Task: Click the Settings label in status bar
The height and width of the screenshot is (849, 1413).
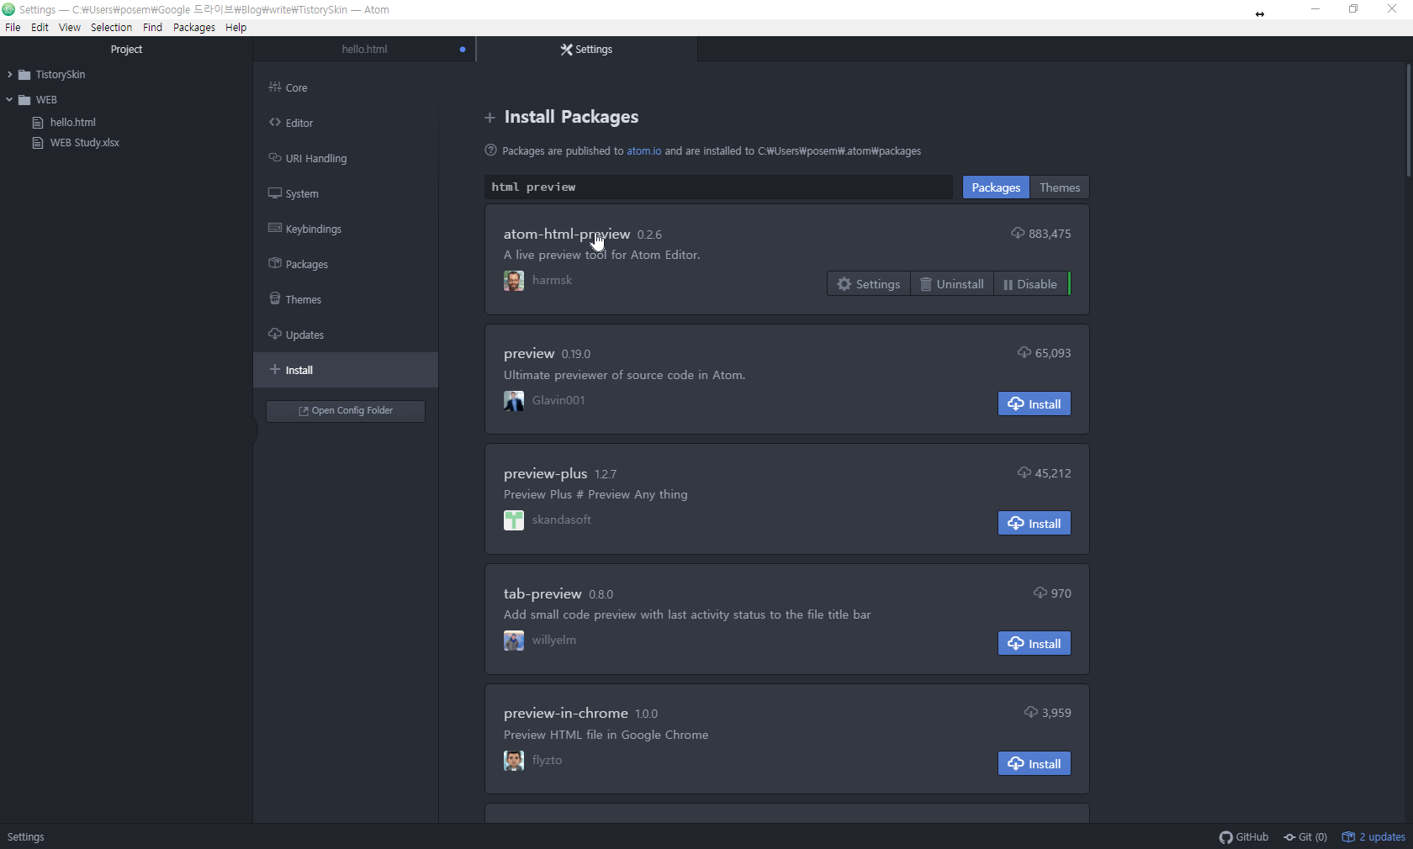Action: [x=26, y=837]
